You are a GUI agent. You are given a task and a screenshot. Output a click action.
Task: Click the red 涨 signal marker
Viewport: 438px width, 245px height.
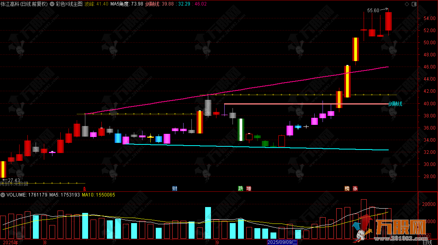(x=355, y=189)
